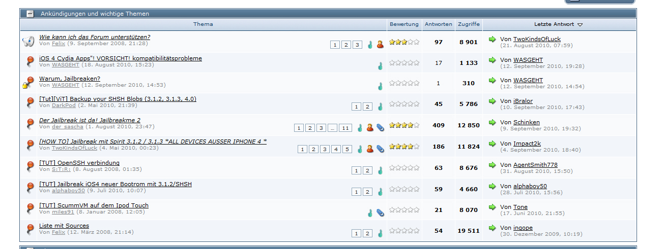
Task: Click the paperclip attachment icon in Jailbreakme 2 row
Action: click(x=380, y=128)
